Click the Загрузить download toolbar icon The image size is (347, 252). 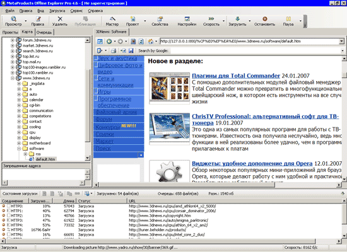coord(237,19)
